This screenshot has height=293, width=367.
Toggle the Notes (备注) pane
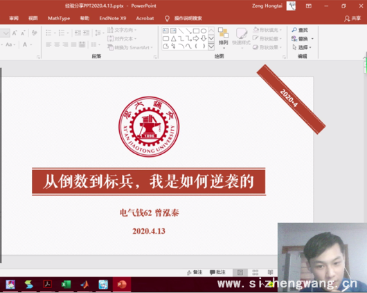tap(195, 272)
